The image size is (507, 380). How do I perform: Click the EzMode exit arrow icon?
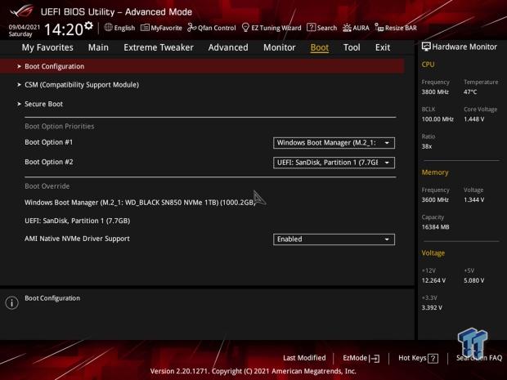(x=375, y=359)
